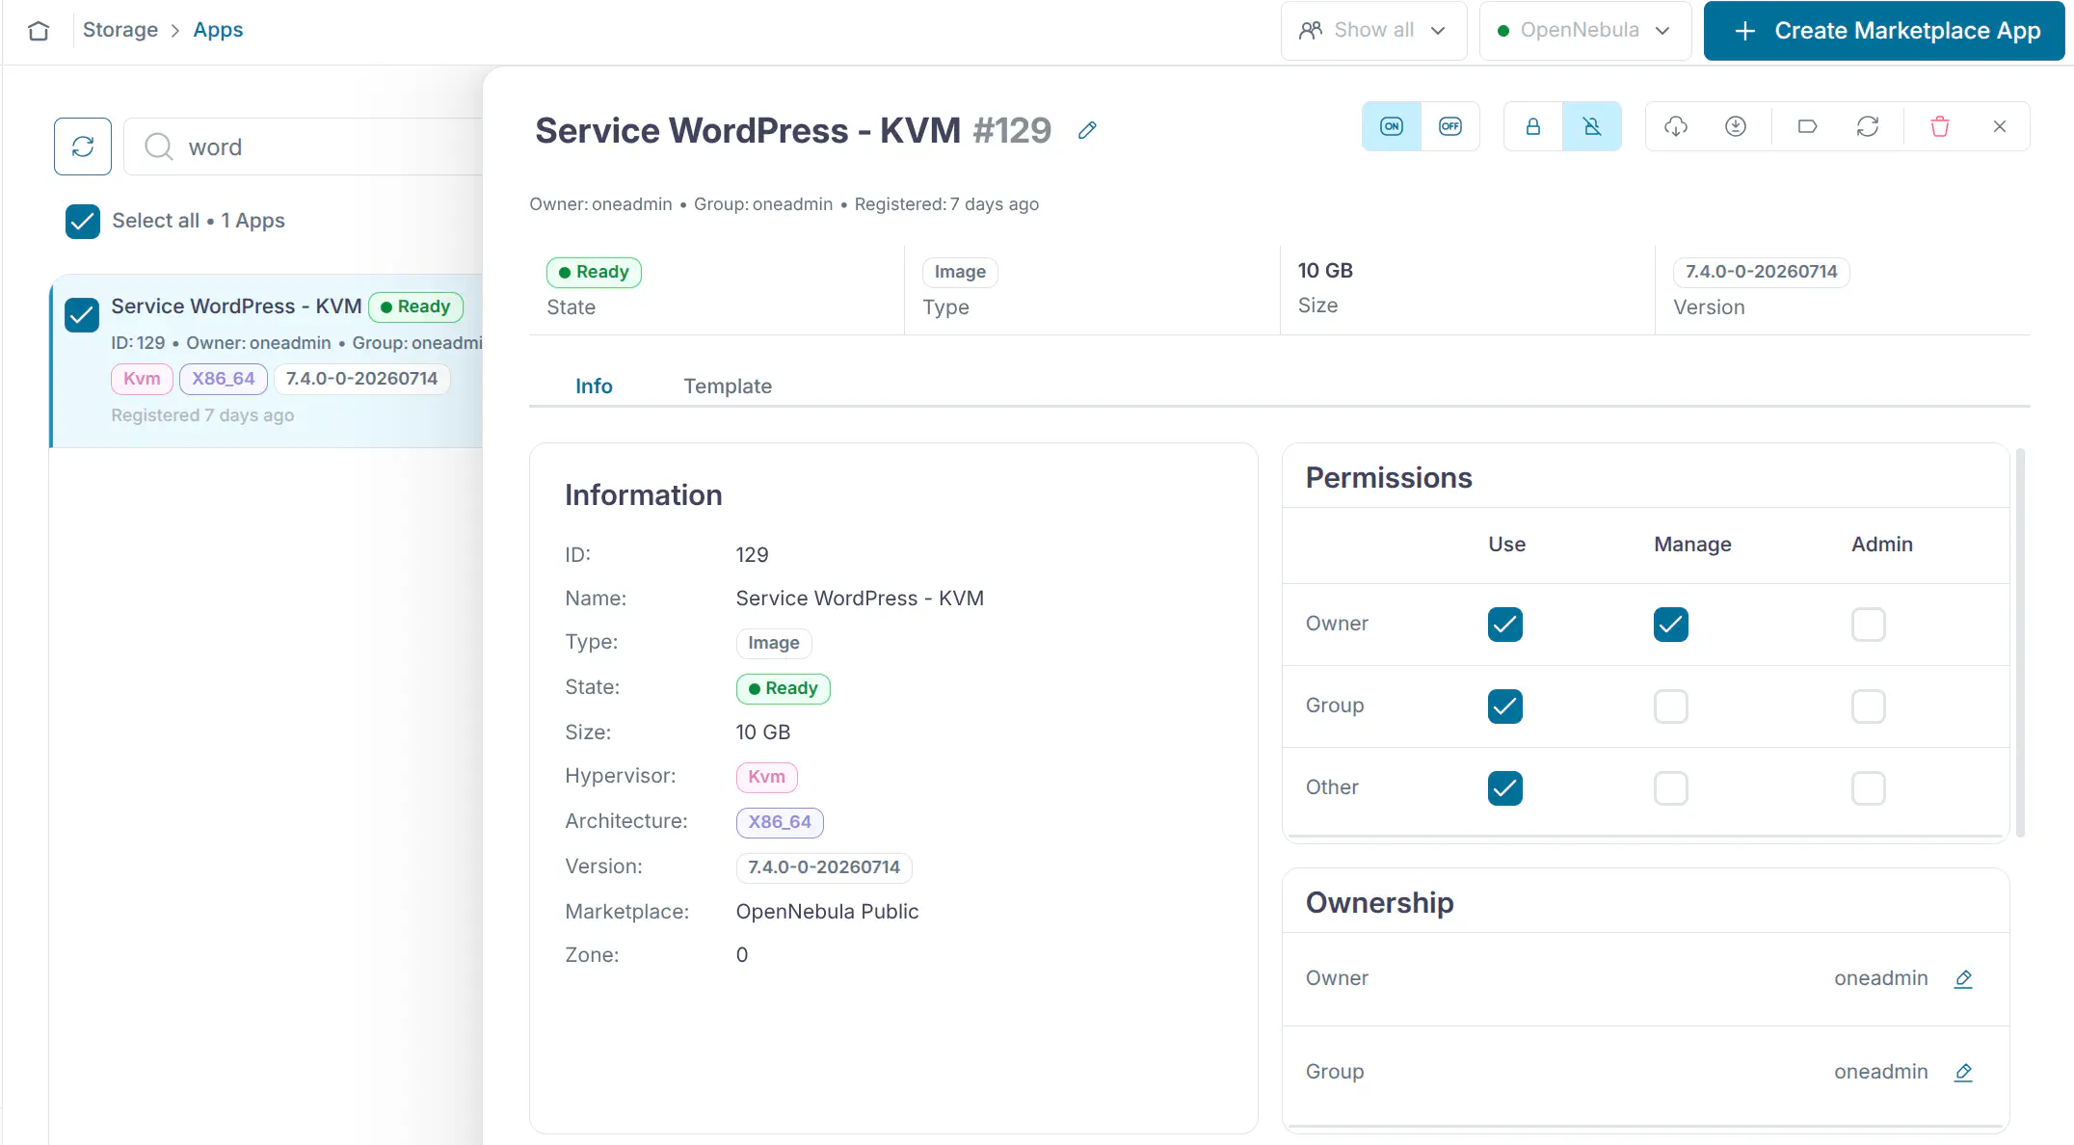Click Registered 7 days ago in card
Image resolution: width=2074 pixels, height=1145 pixels.
pos(202,415)
